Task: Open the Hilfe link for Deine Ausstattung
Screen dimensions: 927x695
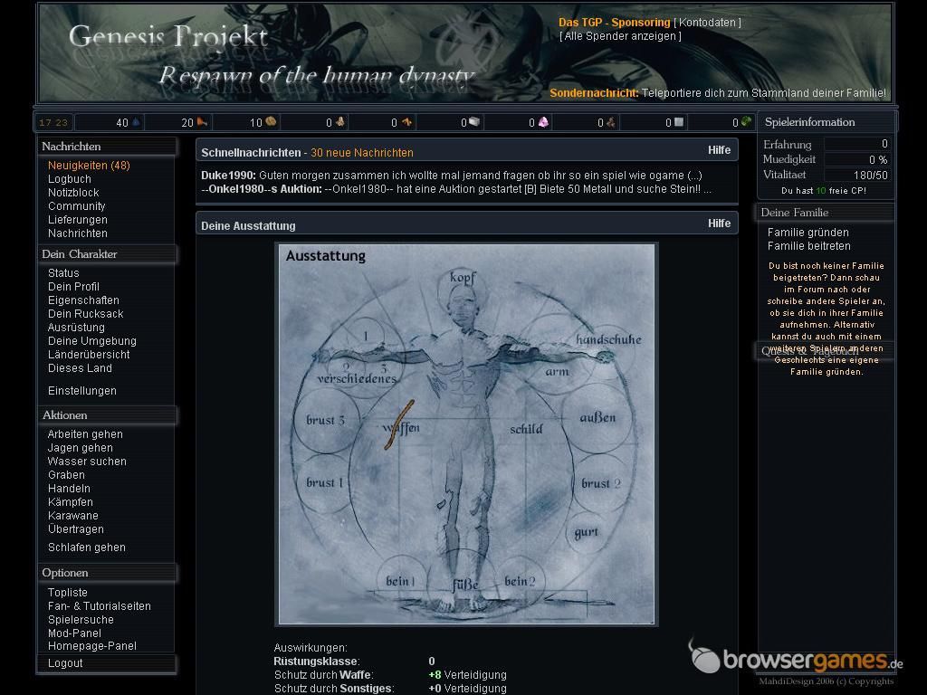Action: pos(719,224)
